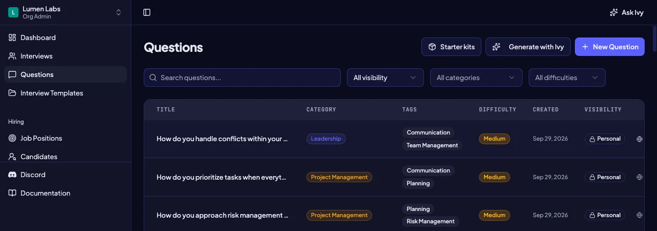Image resolution: width=657 pixels, height=231 pixels.
Task: Sort by the Title column header
Action: tap(166, 109)
